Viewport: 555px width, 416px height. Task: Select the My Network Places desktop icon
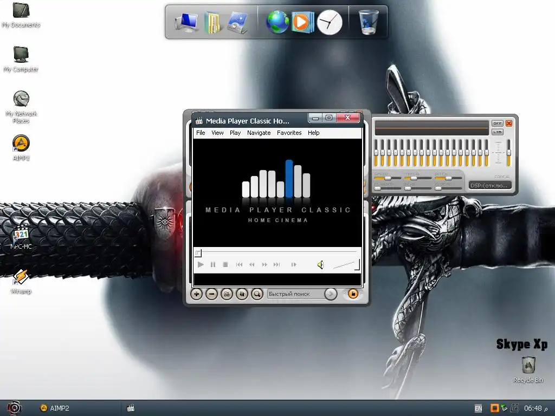click(21, 107)
